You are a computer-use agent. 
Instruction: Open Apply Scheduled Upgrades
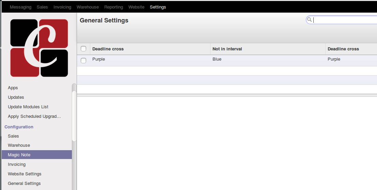(x=34, y=116)
